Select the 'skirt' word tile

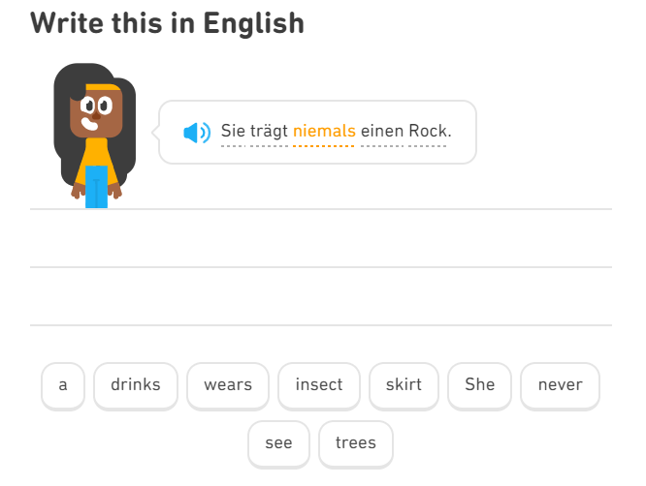[x=404, y=385]
